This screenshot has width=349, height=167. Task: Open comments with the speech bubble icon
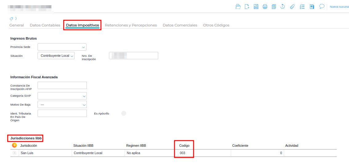point(322,6)
